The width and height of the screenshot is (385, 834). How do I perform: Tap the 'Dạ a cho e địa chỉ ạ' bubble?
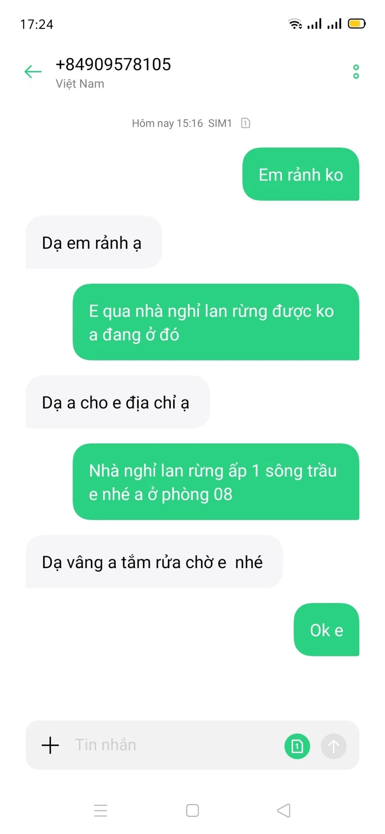(x=118, y=402)
